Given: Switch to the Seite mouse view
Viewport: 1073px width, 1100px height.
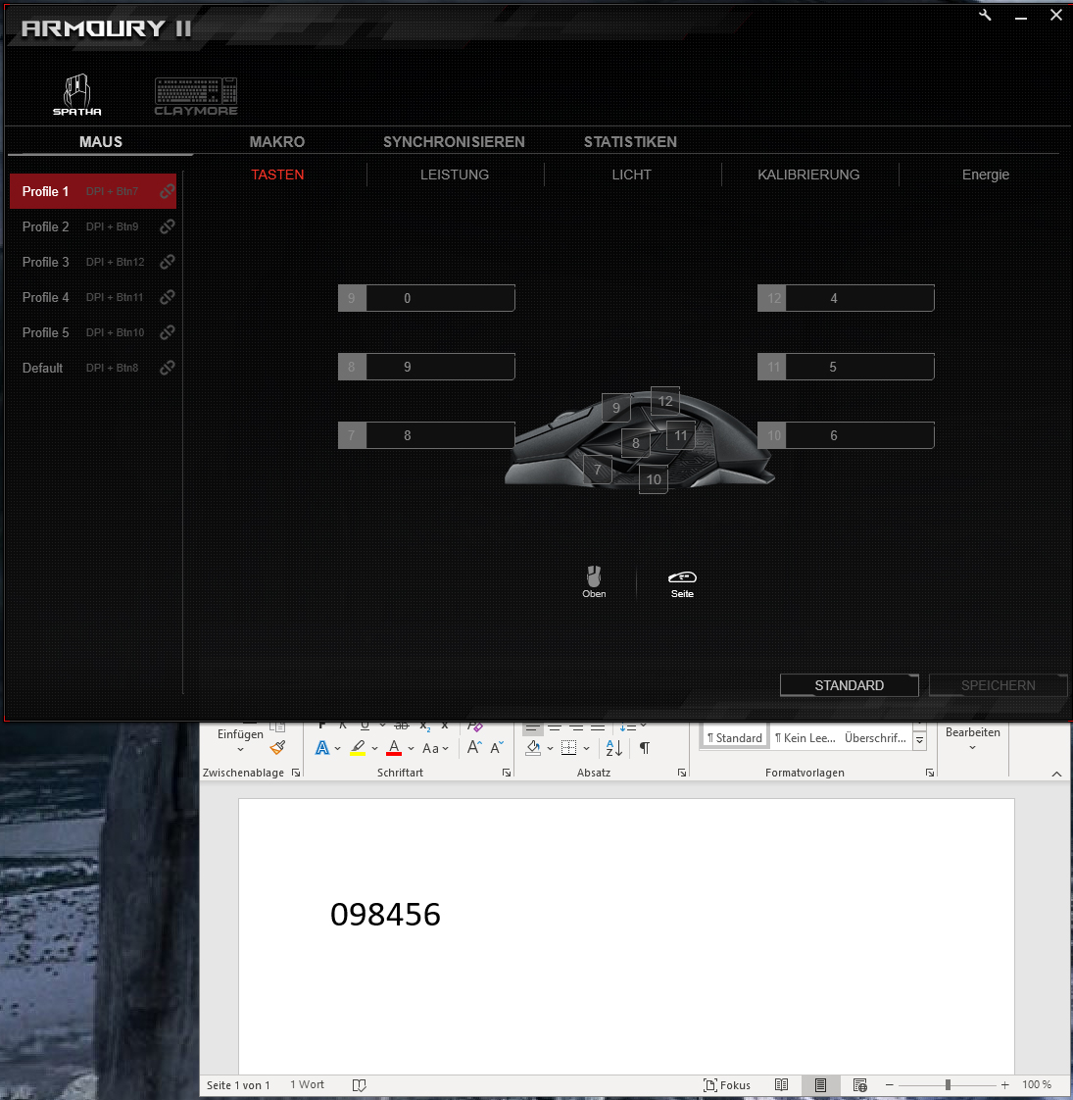Looking at the screenshot, I should (682, 583).
